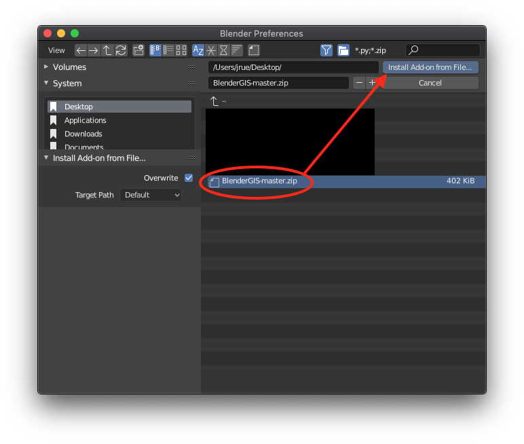The height and width of the screenshot is (444, 524).
Task: Open Target Path Default dropdown
Action: pos(151,195)
